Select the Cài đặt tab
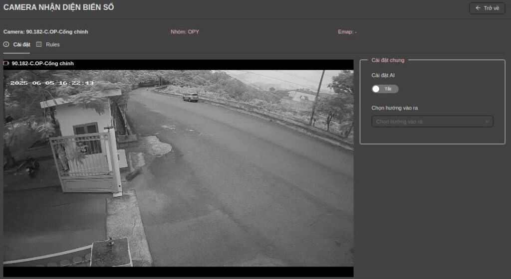 21,44
